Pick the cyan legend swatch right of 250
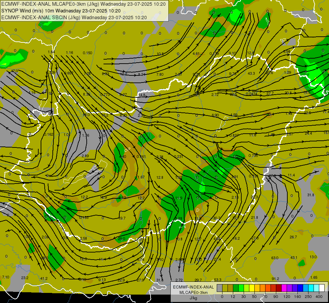This screenshot has height=303, width=329. pyautogui.click(x=311, y=288)
